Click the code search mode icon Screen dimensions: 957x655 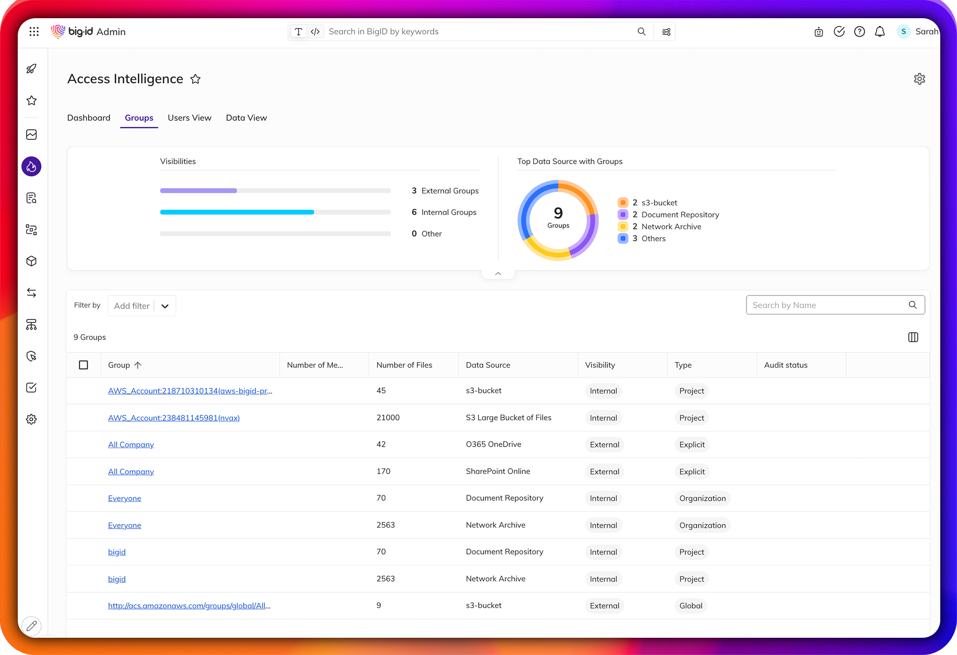tap(315, 32)
